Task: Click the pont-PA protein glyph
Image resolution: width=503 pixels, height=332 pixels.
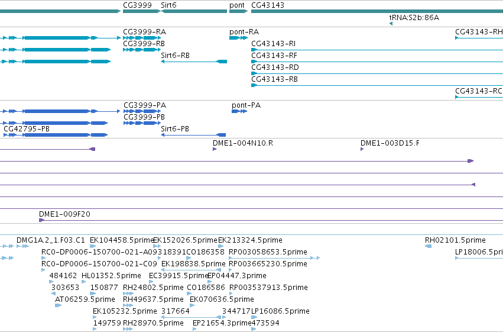Action: 239,111
